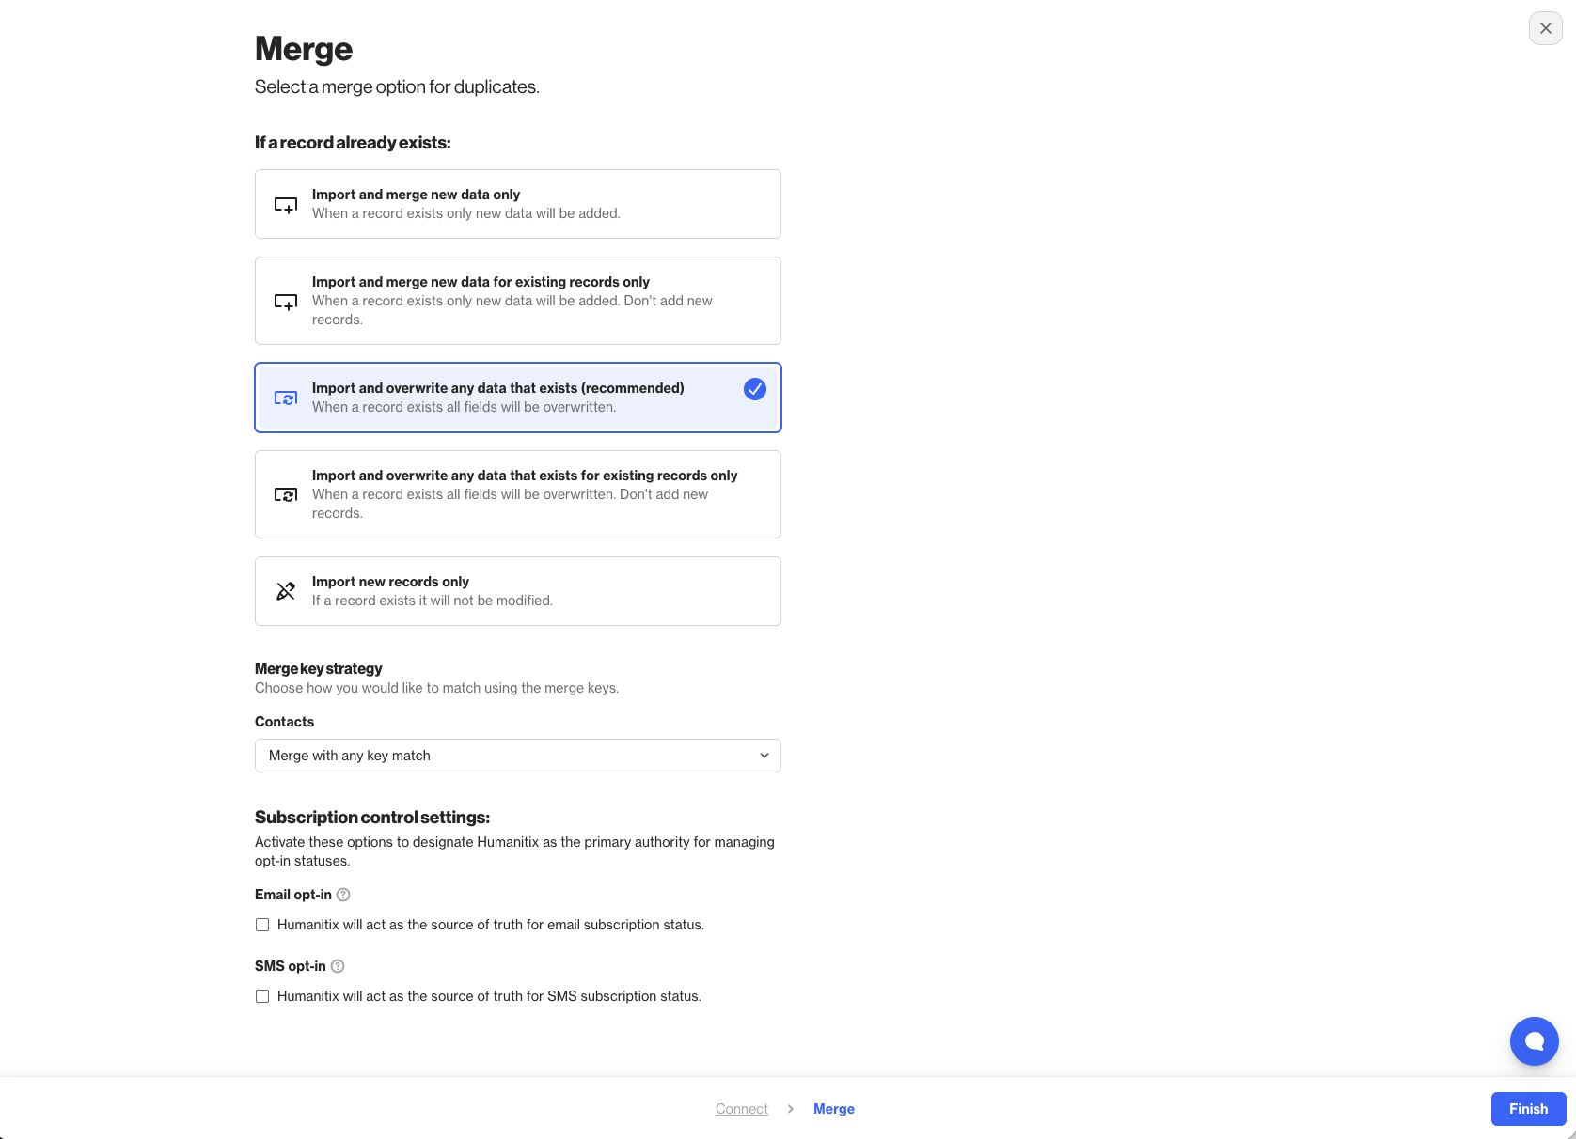1576x1139 pixels.
Task: Click the icon for overwriting existing records only
Action: tap(286, 495)
